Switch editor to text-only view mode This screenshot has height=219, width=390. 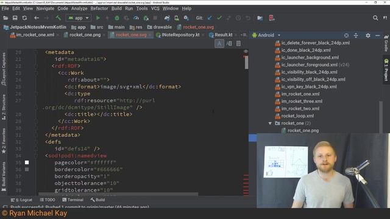click(x=219, y=44)
